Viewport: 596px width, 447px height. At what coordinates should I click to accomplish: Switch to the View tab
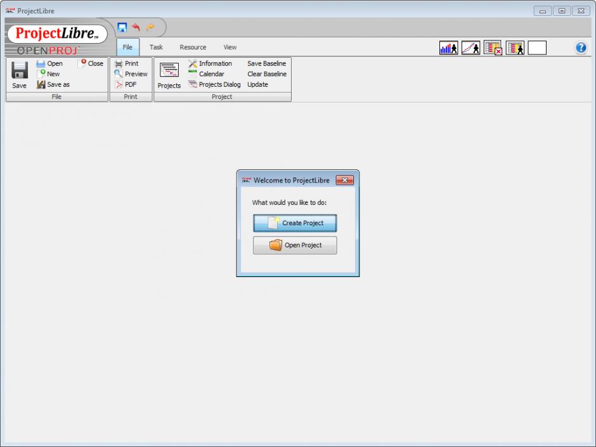(230, 47)
